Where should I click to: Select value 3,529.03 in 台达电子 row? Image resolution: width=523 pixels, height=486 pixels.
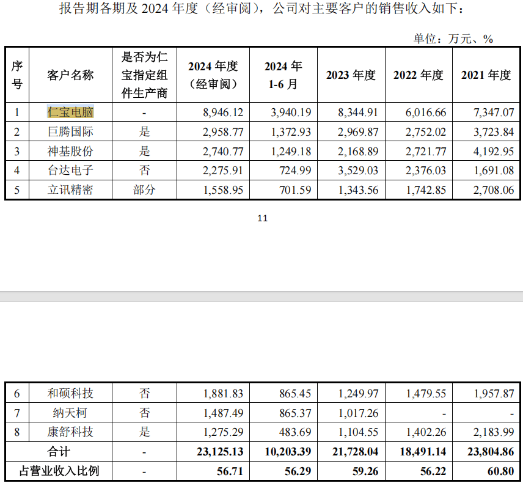(358, 171)
